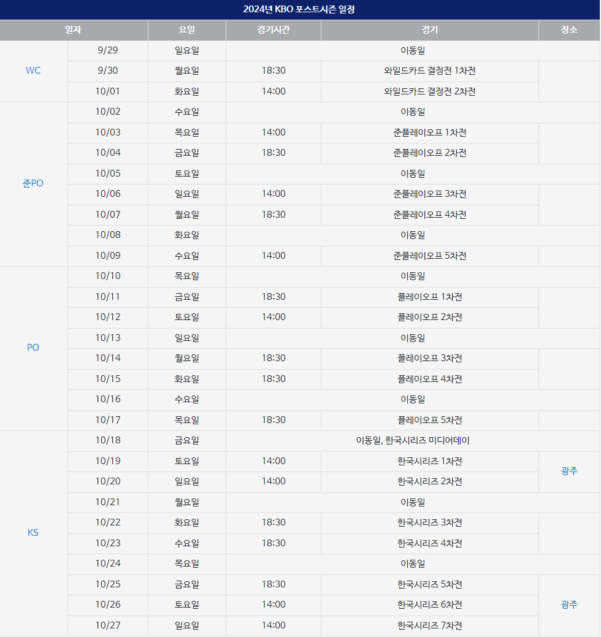
Task: Click 수요일 in the 10/23 row
Action: [187, 544]
